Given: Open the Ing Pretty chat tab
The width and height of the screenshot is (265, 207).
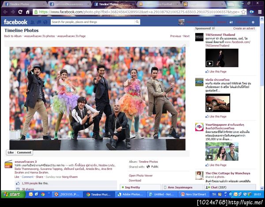Looking at the screenshot, I should (x=140, y=188).
